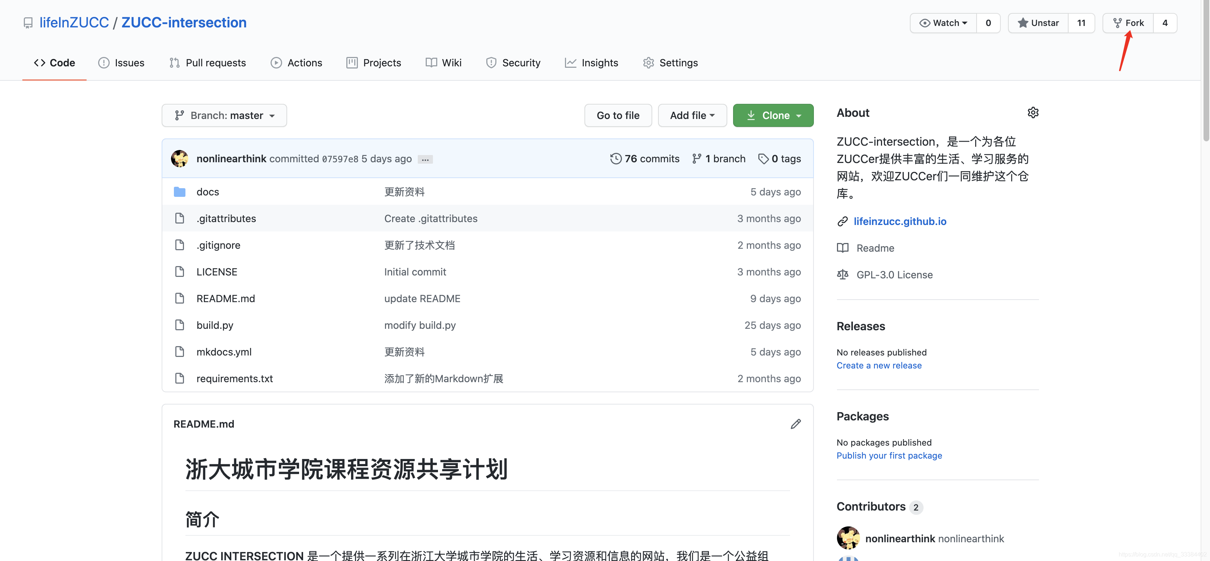Open the Branch: master dropdown
The width and height of the screenshot is (1210, 561).
pyautogui.click(x=224, y=115)
